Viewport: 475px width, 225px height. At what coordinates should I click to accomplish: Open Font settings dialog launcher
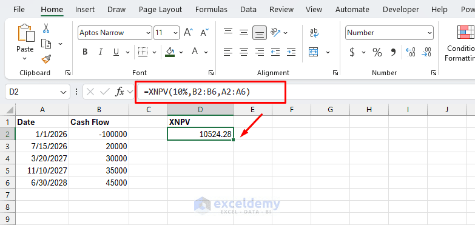point(211,73)
